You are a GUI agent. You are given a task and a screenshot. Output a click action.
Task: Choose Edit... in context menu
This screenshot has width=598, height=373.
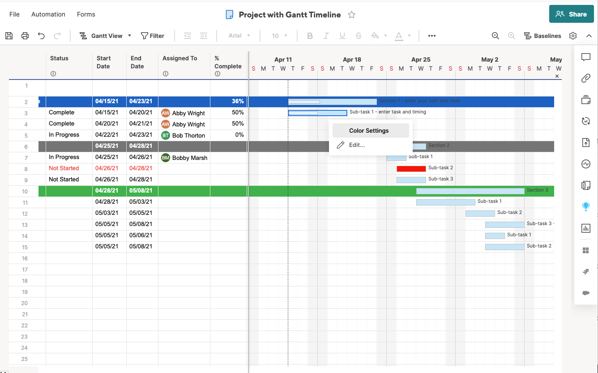coord(371,145)
